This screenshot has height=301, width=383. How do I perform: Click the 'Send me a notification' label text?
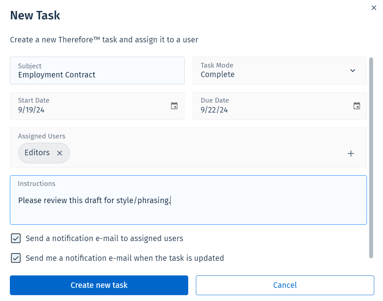coord(125,258)
